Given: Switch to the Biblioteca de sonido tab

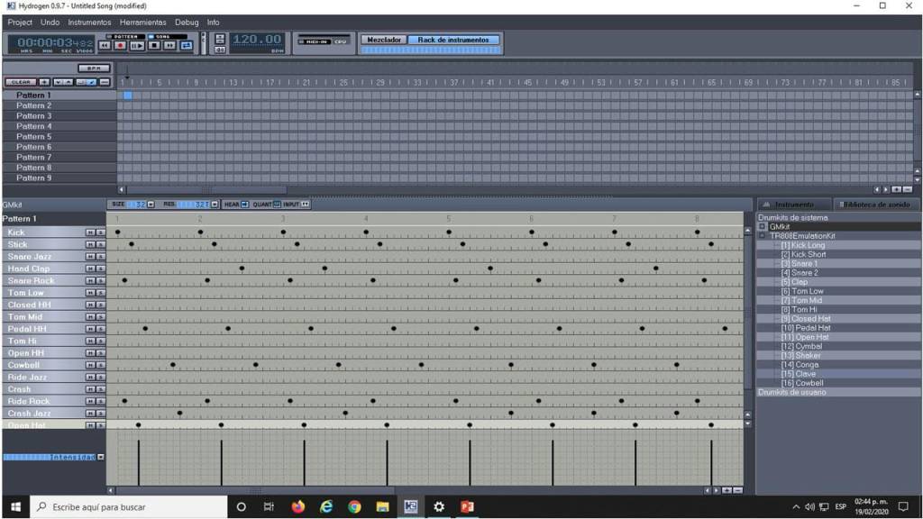Looking at the screenshot, I should 875,205.
